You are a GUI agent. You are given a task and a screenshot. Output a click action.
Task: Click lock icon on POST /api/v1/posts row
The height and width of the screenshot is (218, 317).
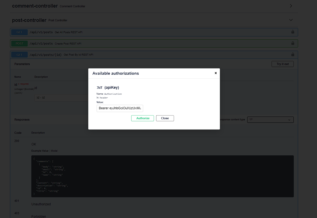[x=293, y=43]
